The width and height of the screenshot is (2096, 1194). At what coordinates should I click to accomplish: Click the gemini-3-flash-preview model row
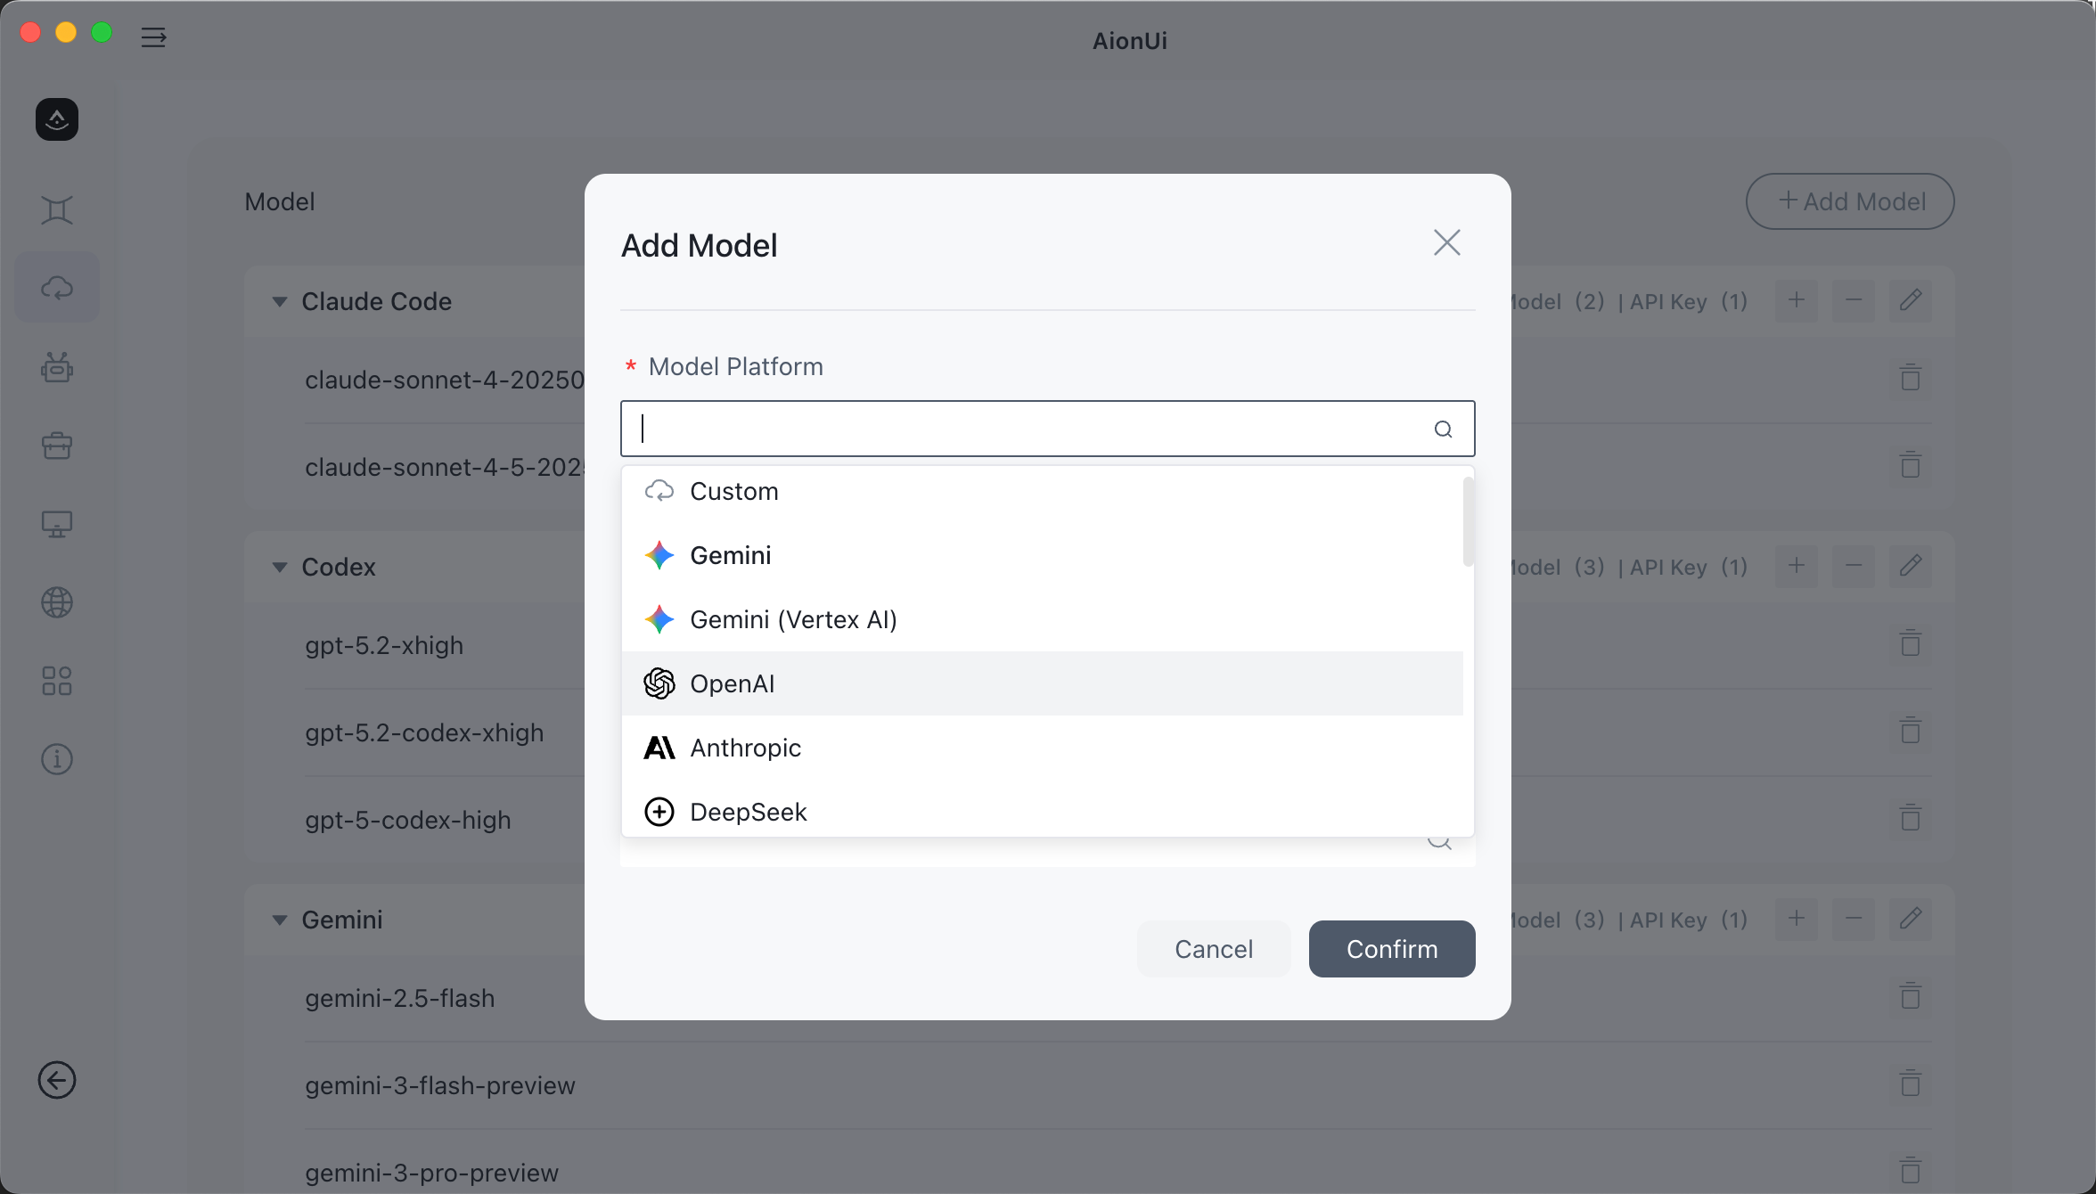(1118, 1085)
